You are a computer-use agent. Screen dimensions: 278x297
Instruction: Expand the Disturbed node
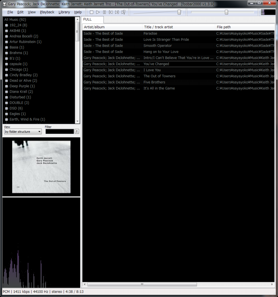coord(7,97)
